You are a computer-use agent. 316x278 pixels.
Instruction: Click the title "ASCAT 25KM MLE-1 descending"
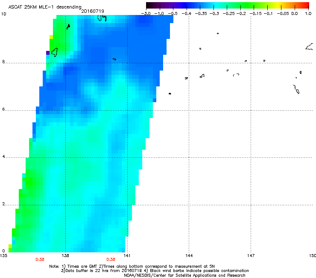coord(45,7)
